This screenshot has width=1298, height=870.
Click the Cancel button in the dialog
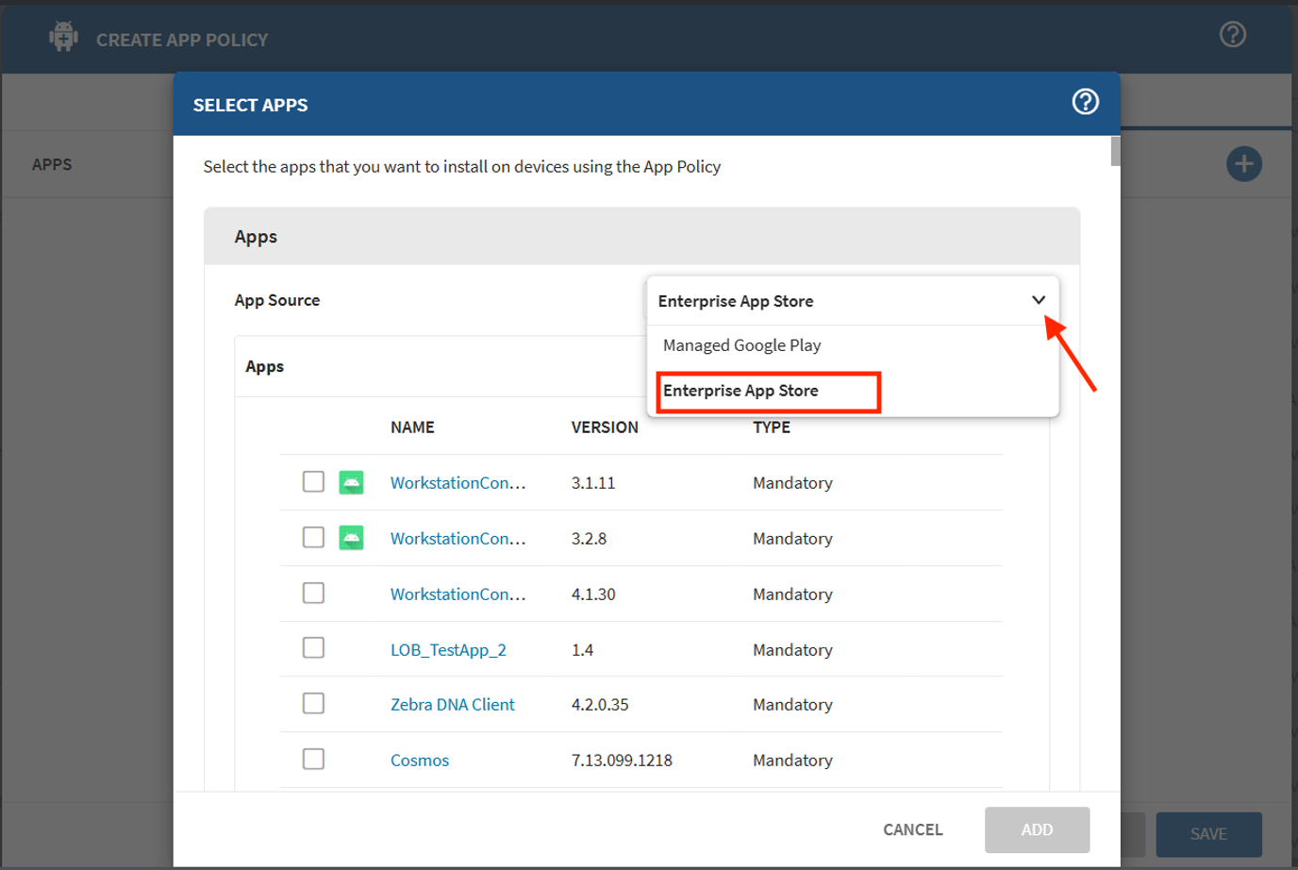coord(913,830)
